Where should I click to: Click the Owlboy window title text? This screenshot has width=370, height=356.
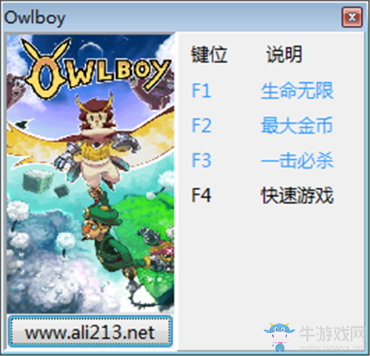click(35, 19)
